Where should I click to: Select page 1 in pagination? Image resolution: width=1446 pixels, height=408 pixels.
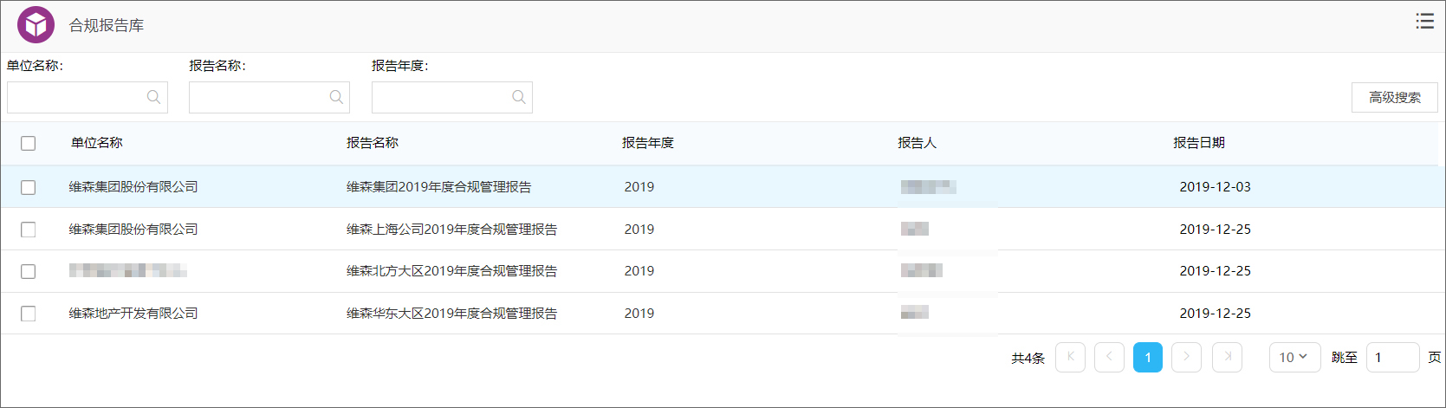1147,357
